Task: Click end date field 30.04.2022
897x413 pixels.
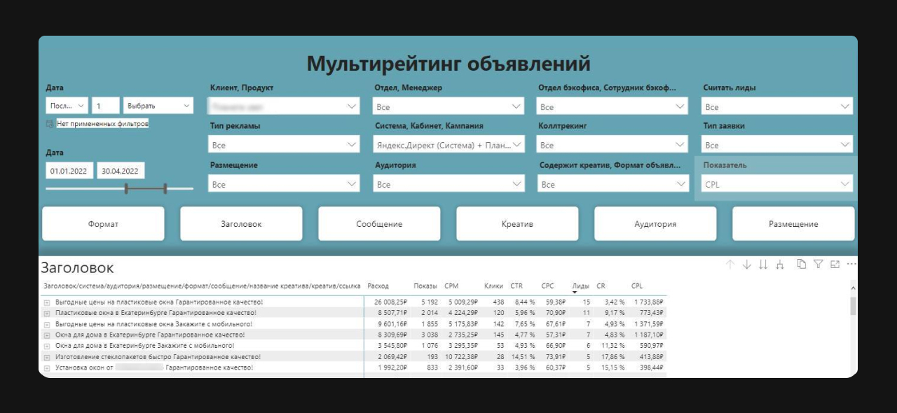Action: click(121, 171)
